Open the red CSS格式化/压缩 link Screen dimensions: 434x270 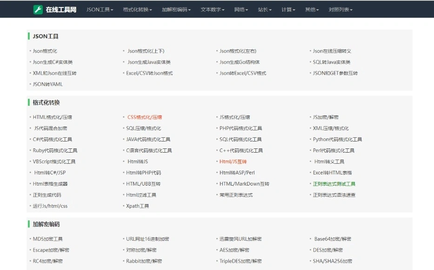(144, 117)
